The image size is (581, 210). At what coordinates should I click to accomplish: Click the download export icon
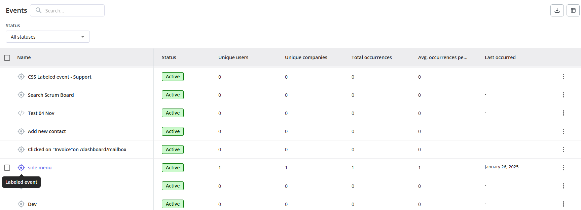[x=557, y=10]
